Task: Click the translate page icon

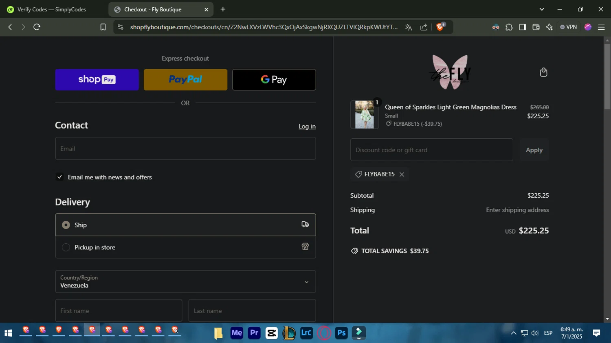Action: point(409,27)
